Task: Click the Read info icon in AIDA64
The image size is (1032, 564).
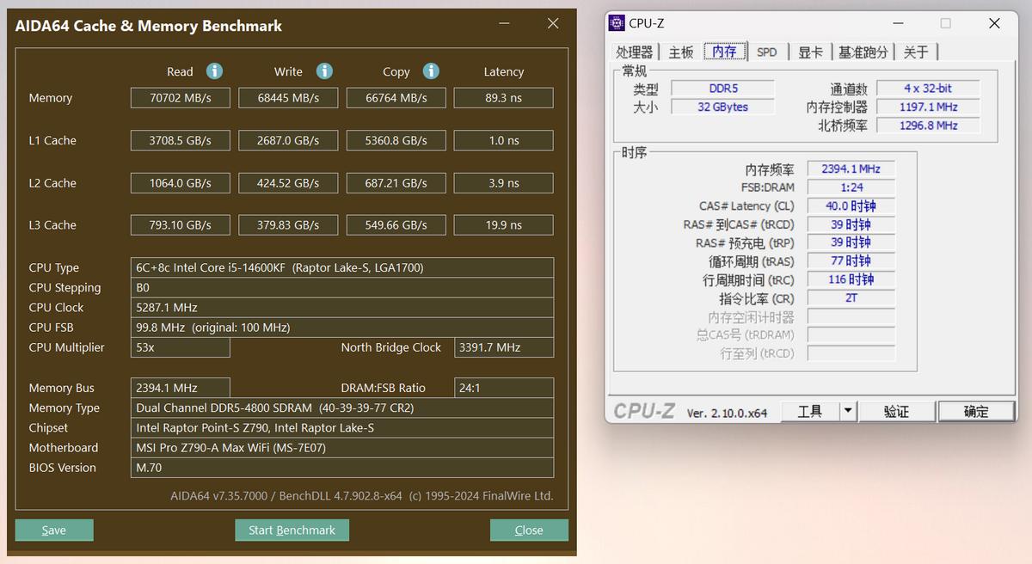Action: 214,71
